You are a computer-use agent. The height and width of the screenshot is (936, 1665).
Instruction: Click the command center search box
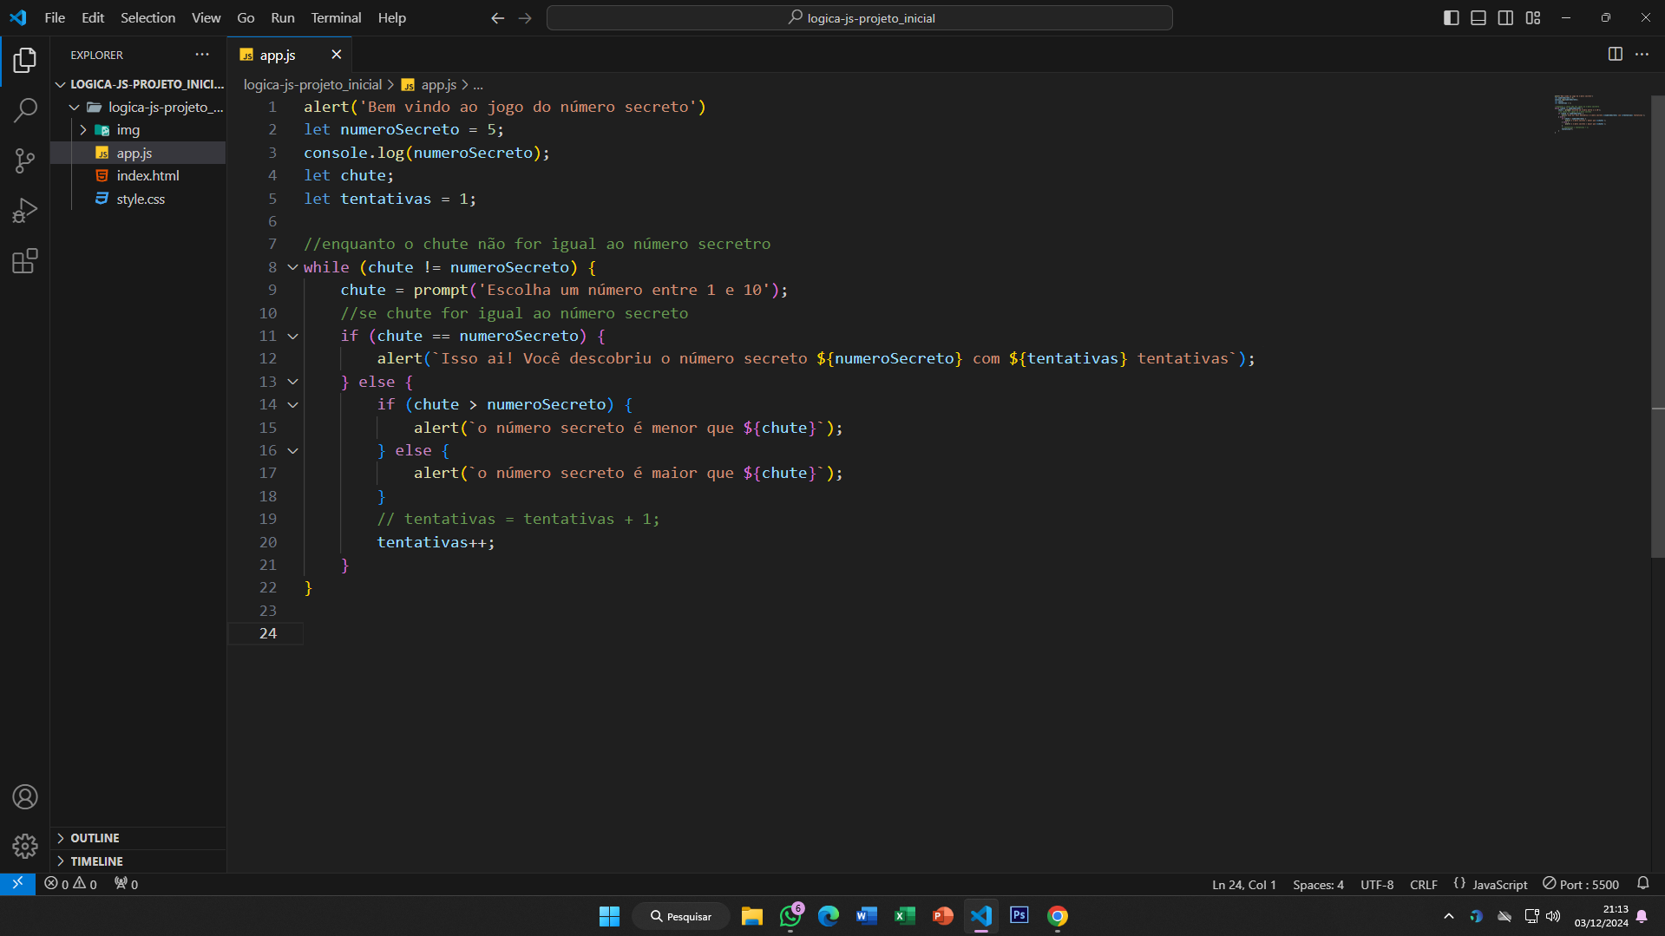pos(859,18)
